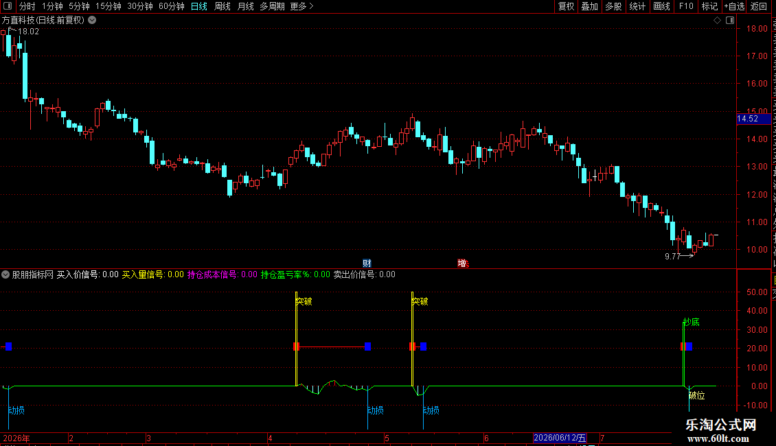Screen dimensions: 776x446
Task: Open 多周期 multi-period view
Action: tap(272, 6)
